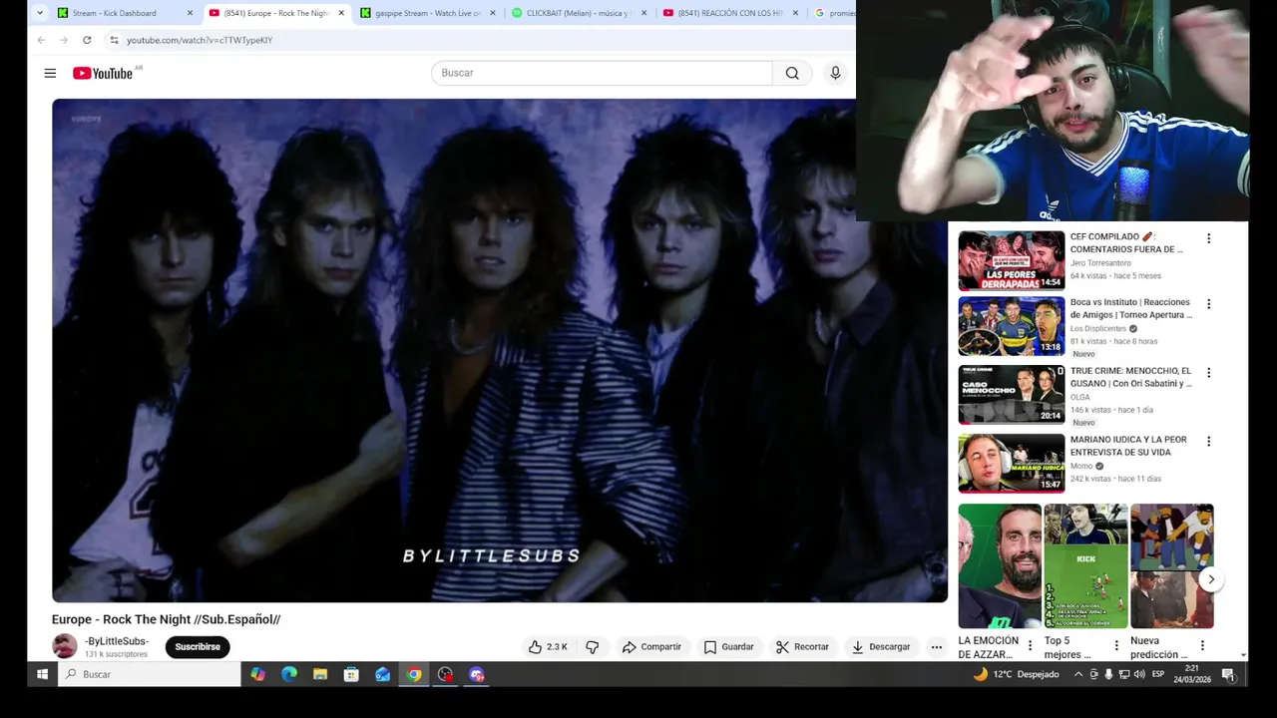Screen dimensions: 1277x718
Task: Click the Windows taskbar Buscar search box
Action: [x=149, y=674]
